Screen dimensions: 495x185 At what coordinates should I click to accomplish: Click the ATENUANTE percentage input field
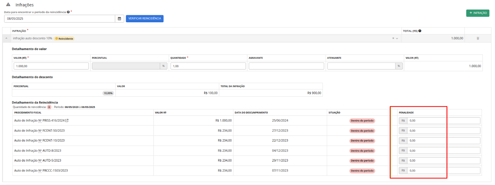(x=361, y=66)
